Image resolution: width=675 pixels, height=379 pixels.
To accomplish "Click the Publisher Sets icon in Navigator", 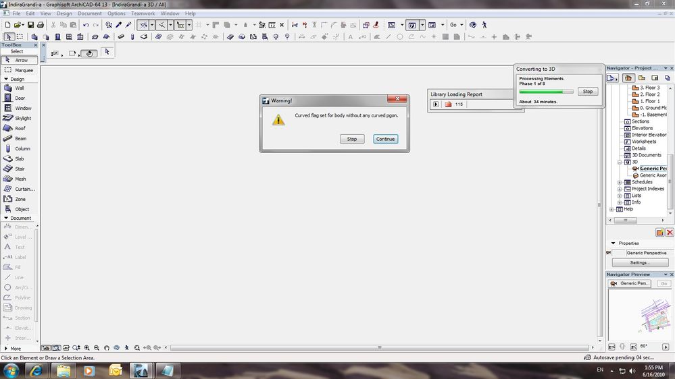I will 668,78.
